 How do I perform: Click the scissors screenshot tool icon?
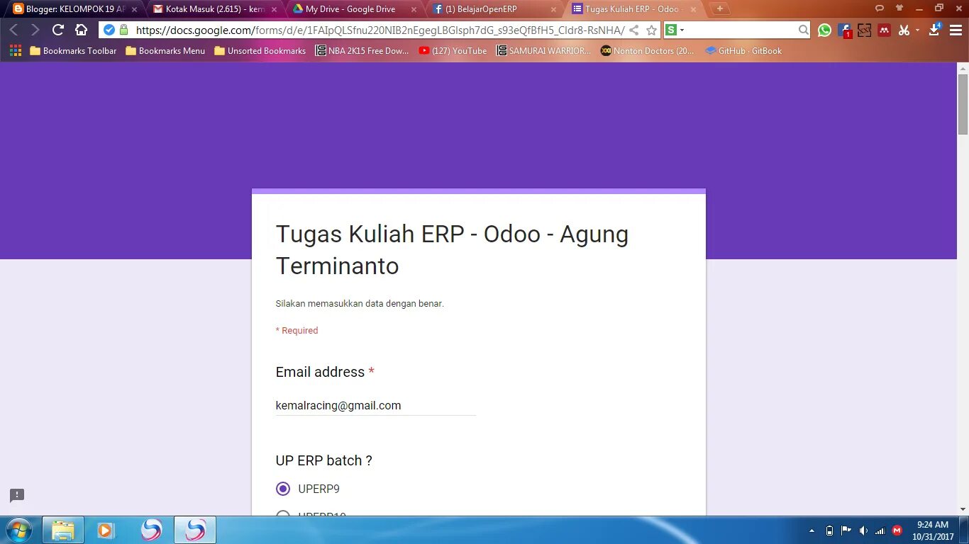coord(904,30)
